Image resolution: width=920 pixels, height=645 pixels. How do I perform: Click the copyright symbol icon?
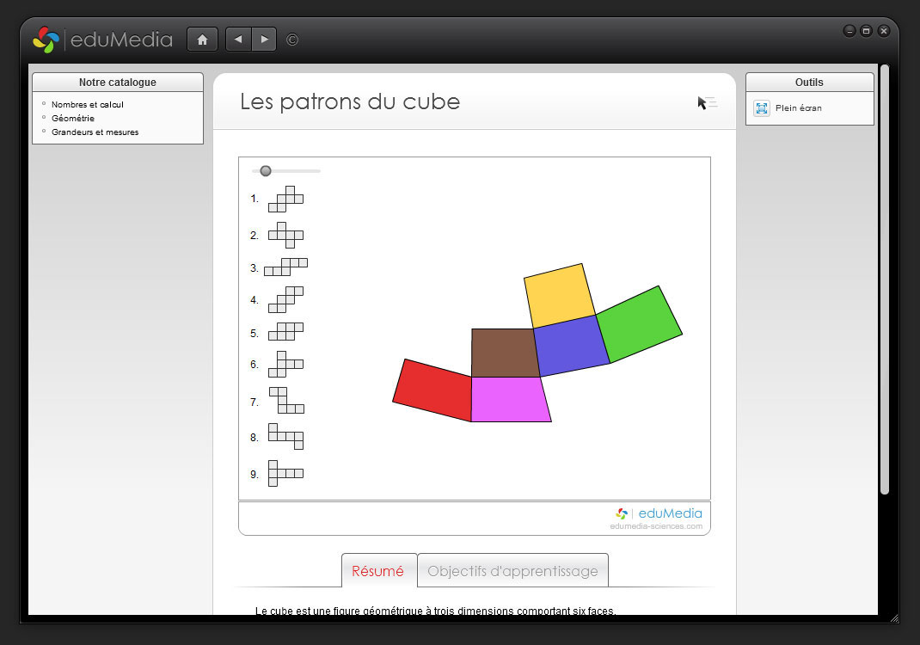[x=292, y=40]
